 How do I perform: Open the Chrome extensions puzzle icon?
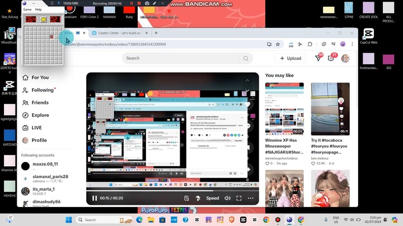[x=310, y=44]
